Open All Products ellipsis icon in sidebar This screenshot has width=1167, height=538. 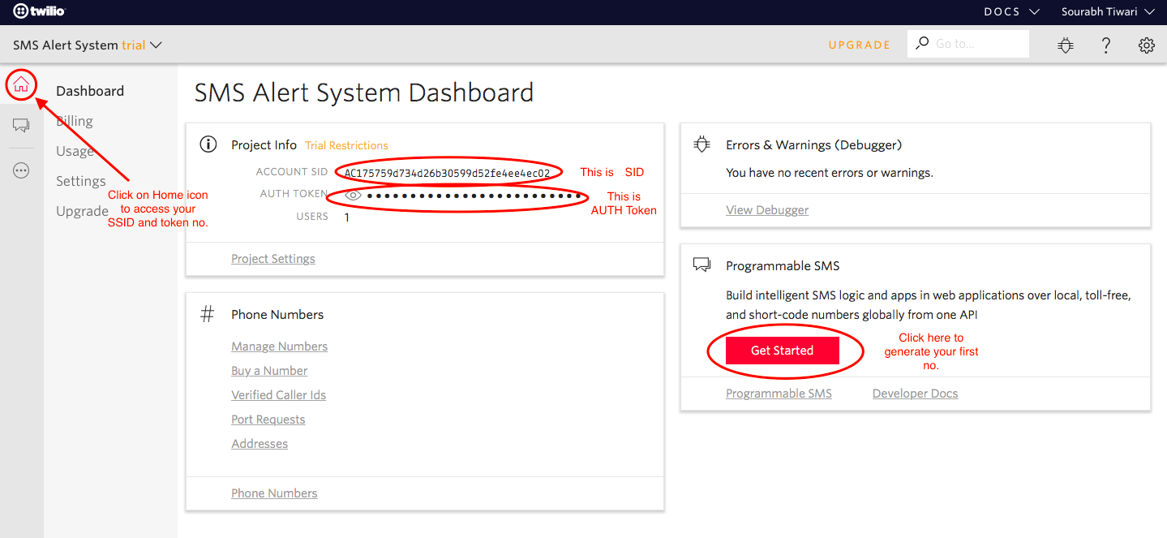point(21,170)
